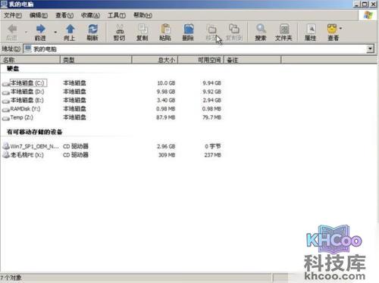Viewport: 379px width, 283px height.
Task: Sort by the 名称 column header
Action: click(30, 60)
